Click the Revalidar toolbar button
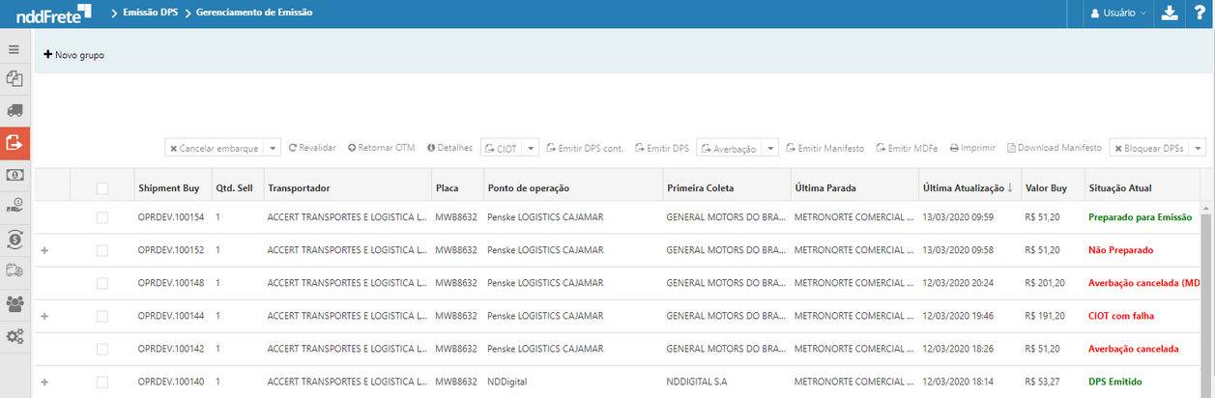This screenshot has width=1215, height=398. click(312, 148)
